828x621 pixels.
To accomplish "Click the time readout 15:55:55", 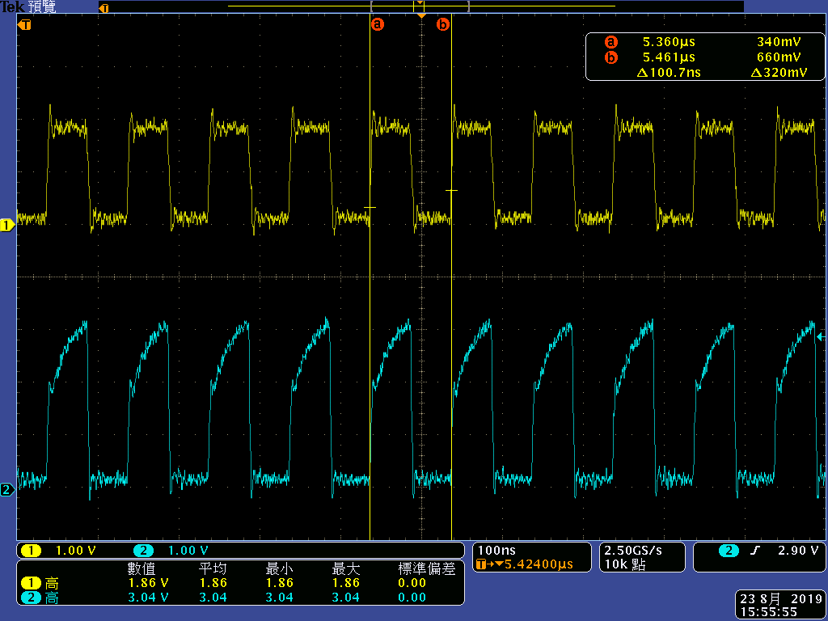I will pos(768,612).
